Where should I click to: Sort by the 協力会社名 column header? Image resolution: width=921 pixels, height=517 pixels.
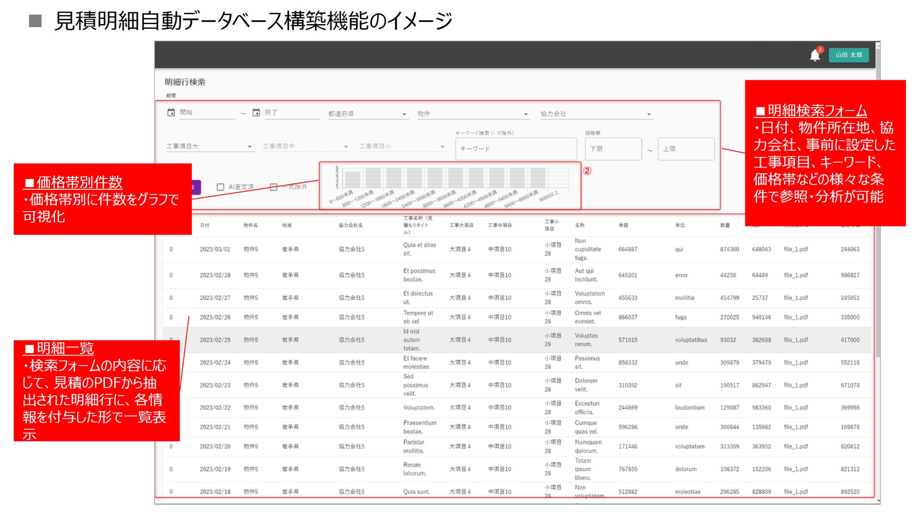350,225
